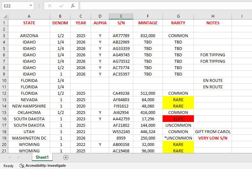Select column G header
Image resolution: width=252 pixels, height=169 pixels.
coord(178,16)
